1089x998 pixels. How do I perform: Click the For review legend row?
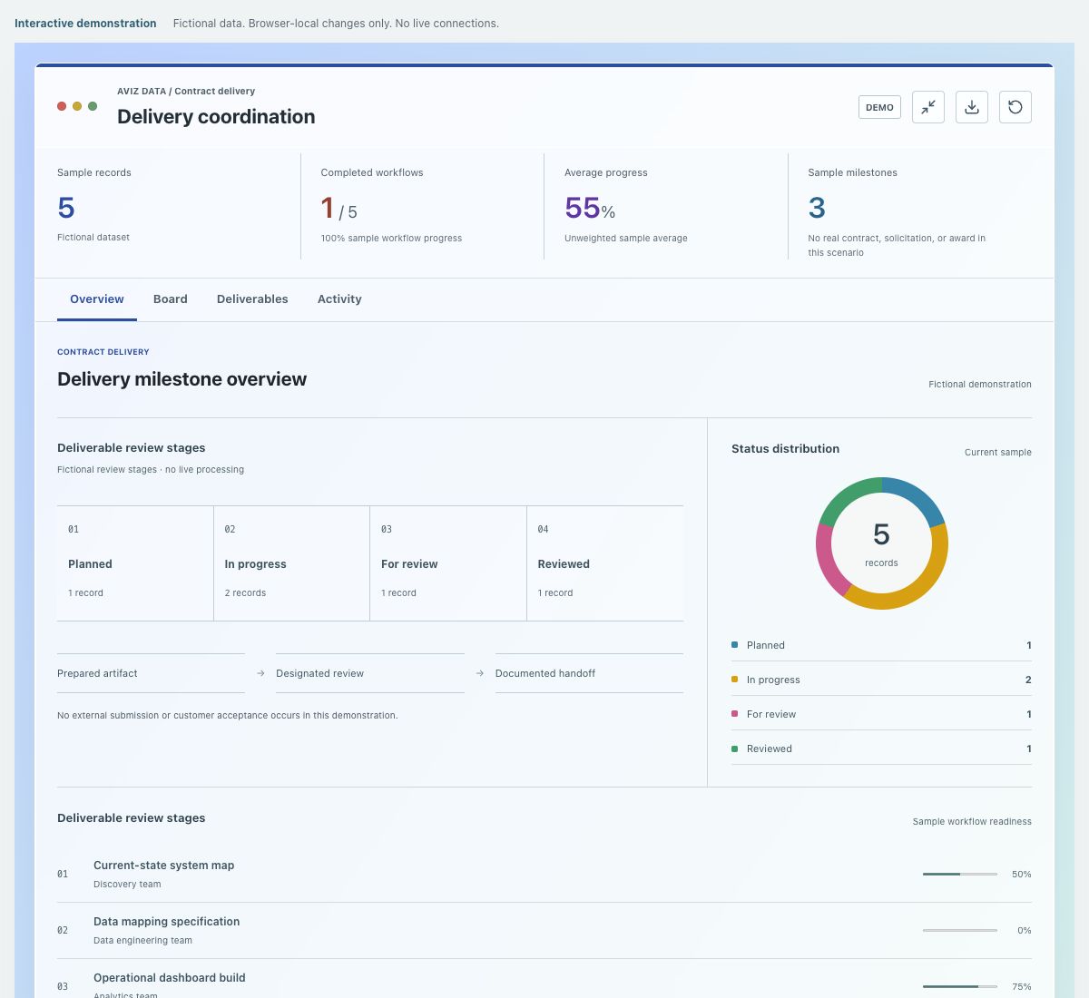881,714
